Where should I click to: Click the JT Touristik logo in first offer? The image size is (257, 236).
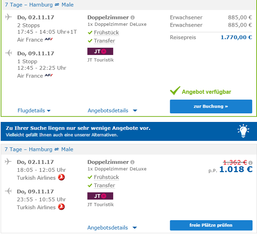click(x=100, y=52)
